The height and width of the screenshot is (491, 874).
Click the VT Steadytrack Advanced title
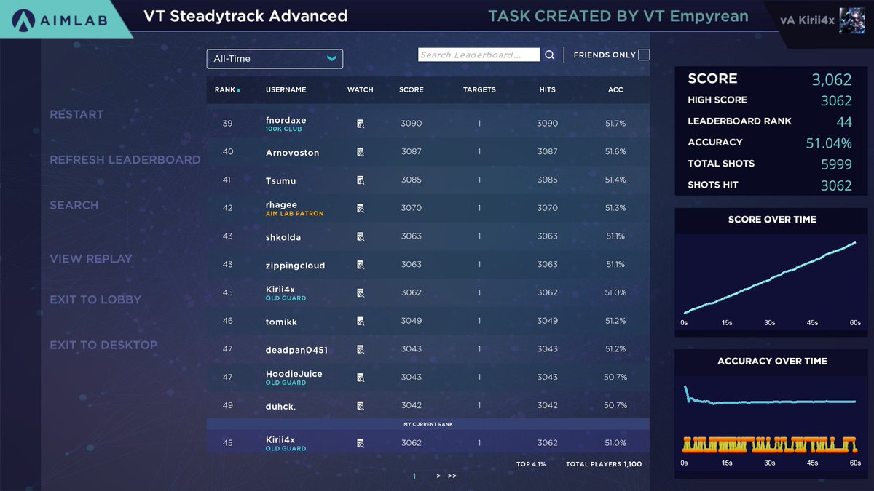pos(245,16)
